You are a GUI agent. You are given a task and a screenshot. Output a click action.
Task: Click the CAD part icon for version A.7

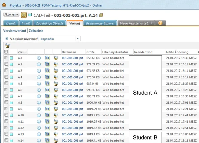click(12, 96)
